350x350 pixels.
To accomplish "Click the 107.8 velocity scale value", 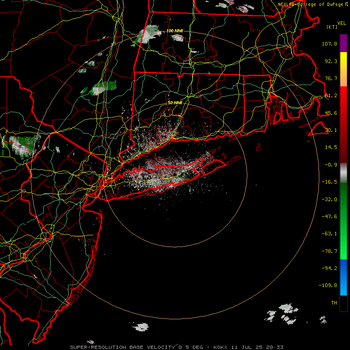I will click(329, 44).
